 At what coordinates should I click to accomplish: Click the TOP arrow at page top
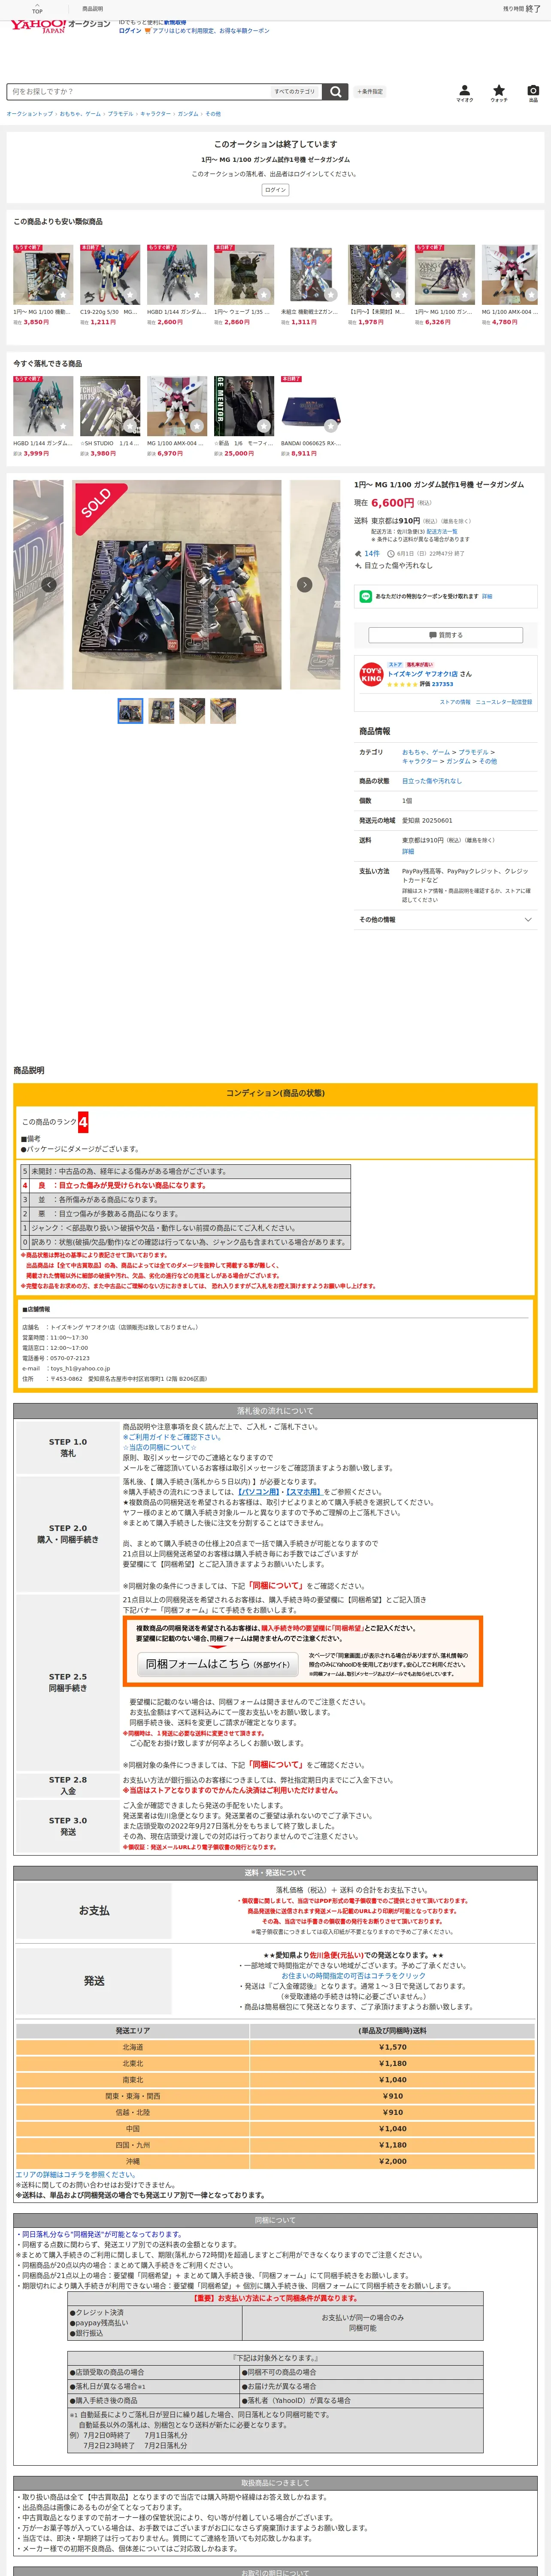[37, 8]
